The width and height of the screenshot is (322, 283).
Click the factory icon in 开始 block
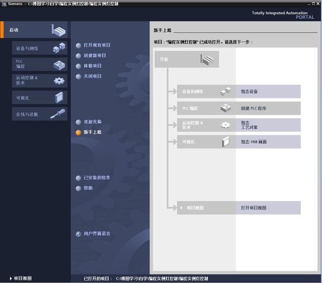pyautogui.click(x=207, y=60)
